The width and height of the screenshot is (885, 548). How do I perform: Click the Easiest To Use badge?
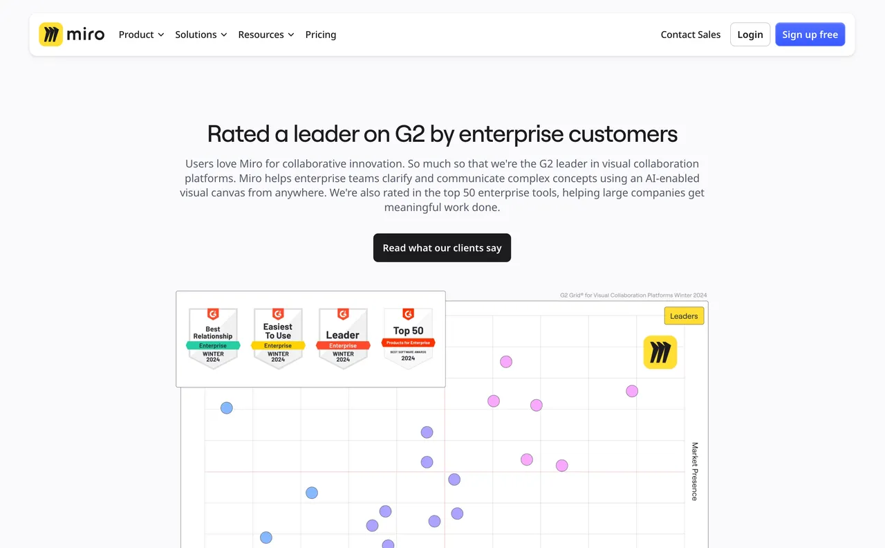click(278, 338)
